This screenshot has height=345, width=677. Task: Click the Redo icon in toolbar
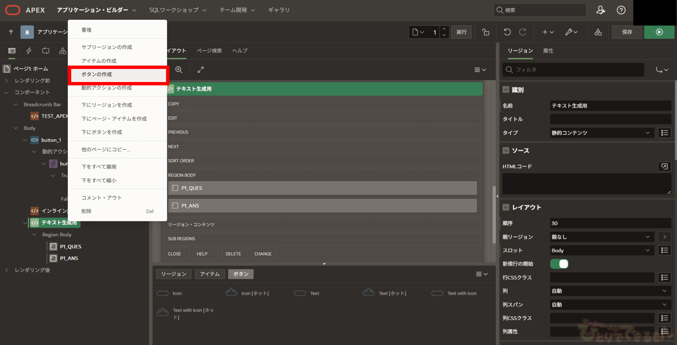pos(523,32)
